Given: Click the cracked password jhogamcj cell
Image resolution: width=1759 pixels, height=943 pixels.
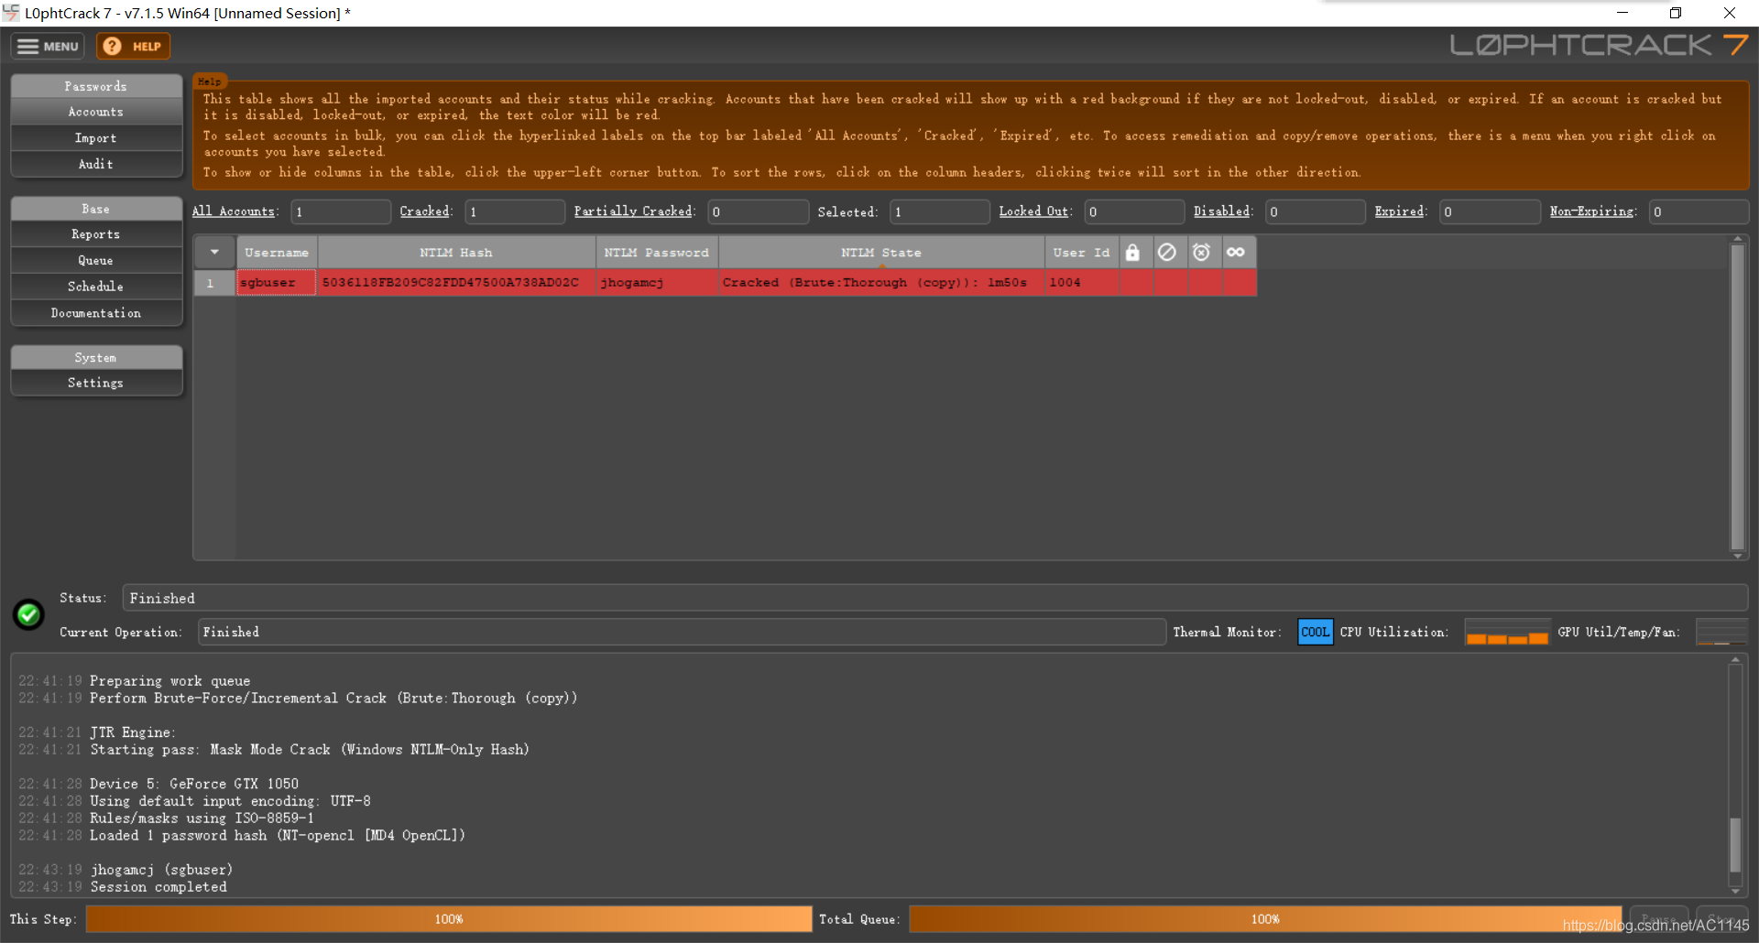Looking at the screenshot, I should (657, 283).
